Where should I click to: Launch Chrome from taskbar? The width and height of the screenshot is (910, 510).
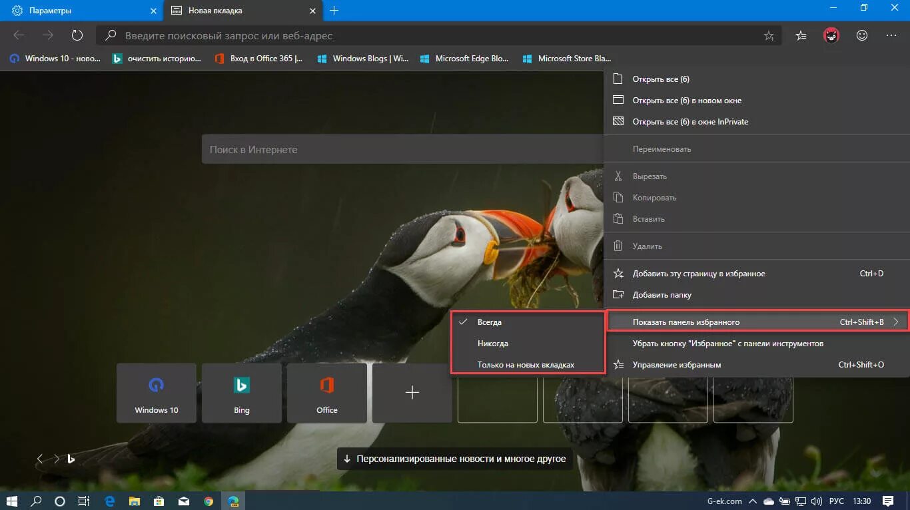tap(209, 501)
